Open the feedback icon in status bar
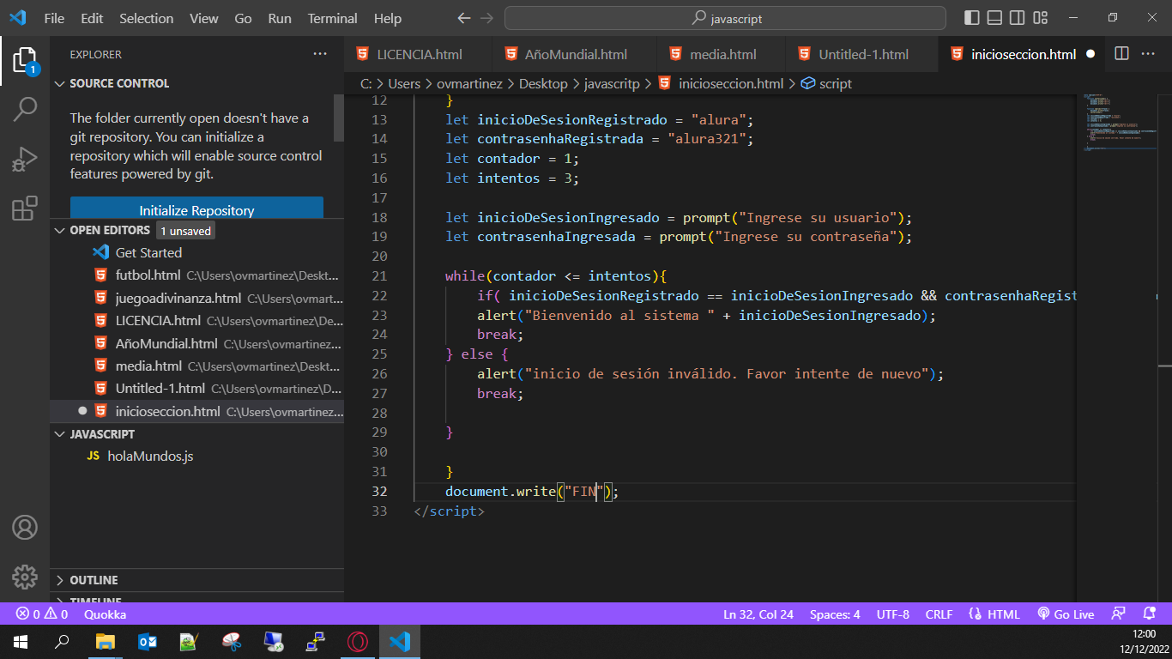The height and width of the screenshot is (659, 1172). point(1118,614)
